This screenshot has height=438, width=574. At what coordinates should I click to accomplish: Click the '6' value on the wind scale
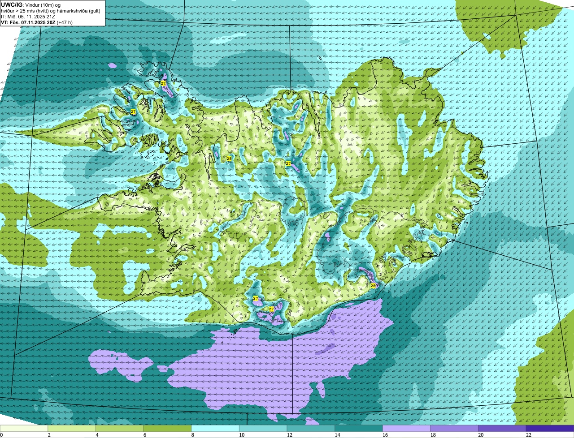click(x=145, y=435)
